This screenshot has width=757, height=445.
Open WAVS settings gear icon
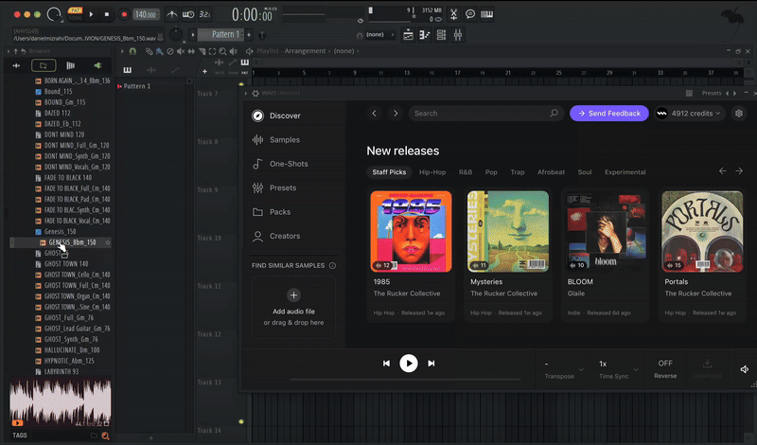(x=739, y=113)
